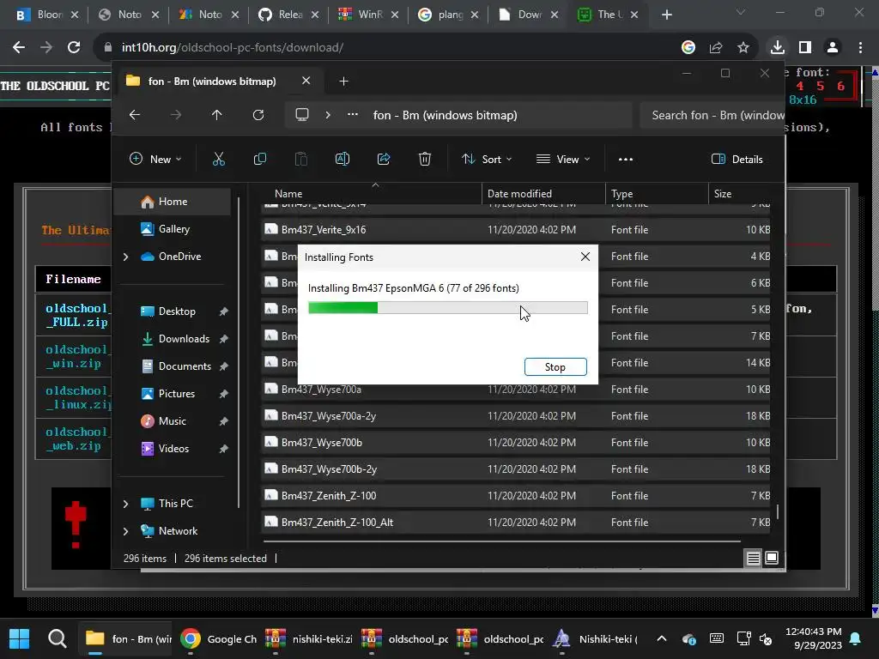Bookmark this page with the star icon

click(743, 47)
